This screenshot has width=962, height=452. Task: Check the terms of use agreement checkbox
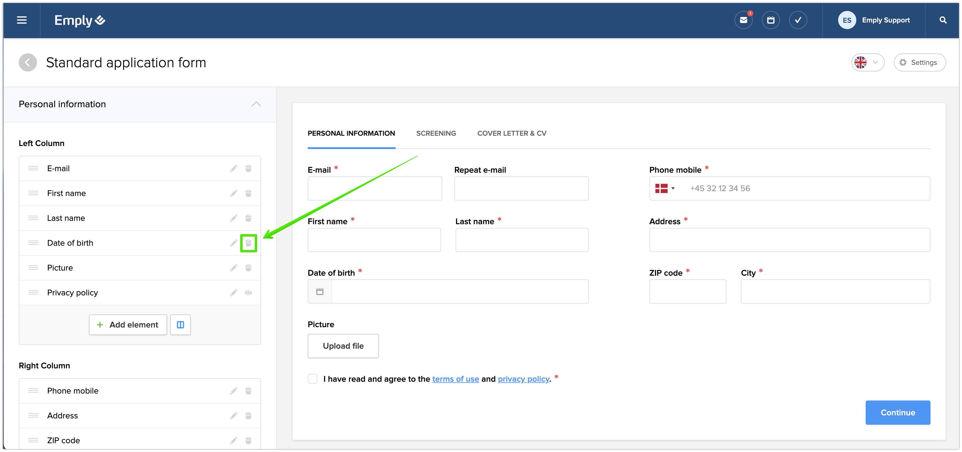pyautogui.click(x=313, y=379)
